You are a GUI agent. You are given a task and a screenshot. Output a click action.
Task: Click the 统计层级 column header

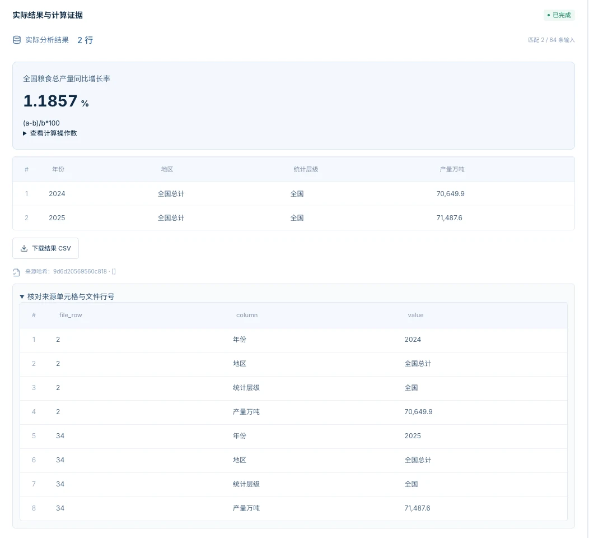(306, 169)
